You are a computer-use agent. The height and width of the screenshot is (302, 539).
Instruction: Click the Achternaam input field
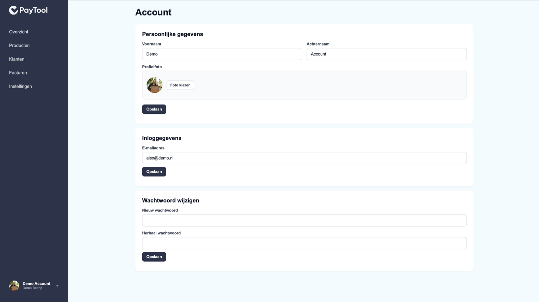tap(386, 54)
